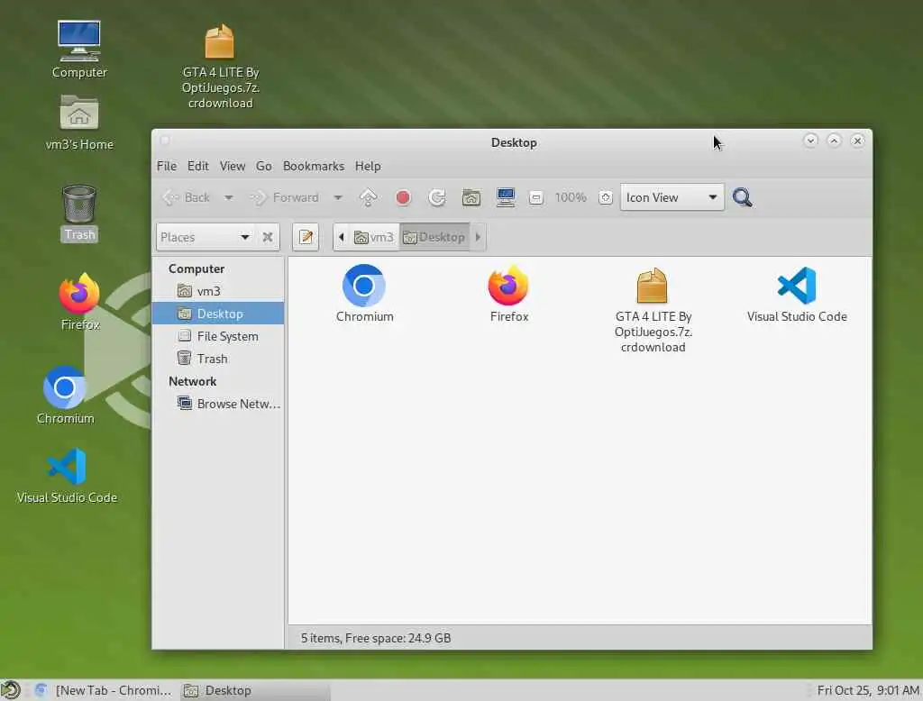Open the Up parent folder toolbar icon

pyautogui.click(x=369, y=197)
